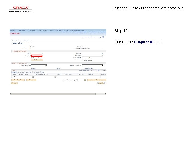Open the lookup icon beside Claim ID

tap(43, 54)
